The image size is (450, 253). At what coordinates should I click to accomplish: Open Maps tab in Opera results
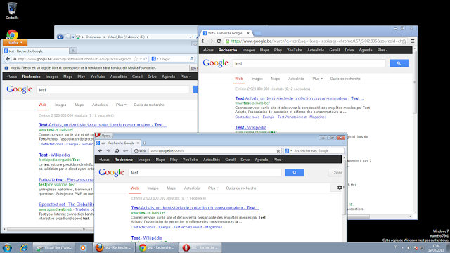(171, 188)
